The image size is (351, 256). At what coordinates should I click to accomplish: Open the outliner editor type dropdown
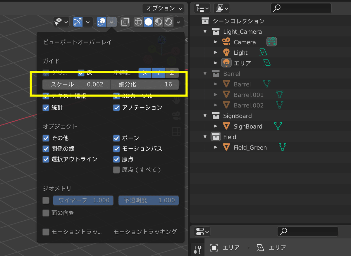(x=202, y=8)
